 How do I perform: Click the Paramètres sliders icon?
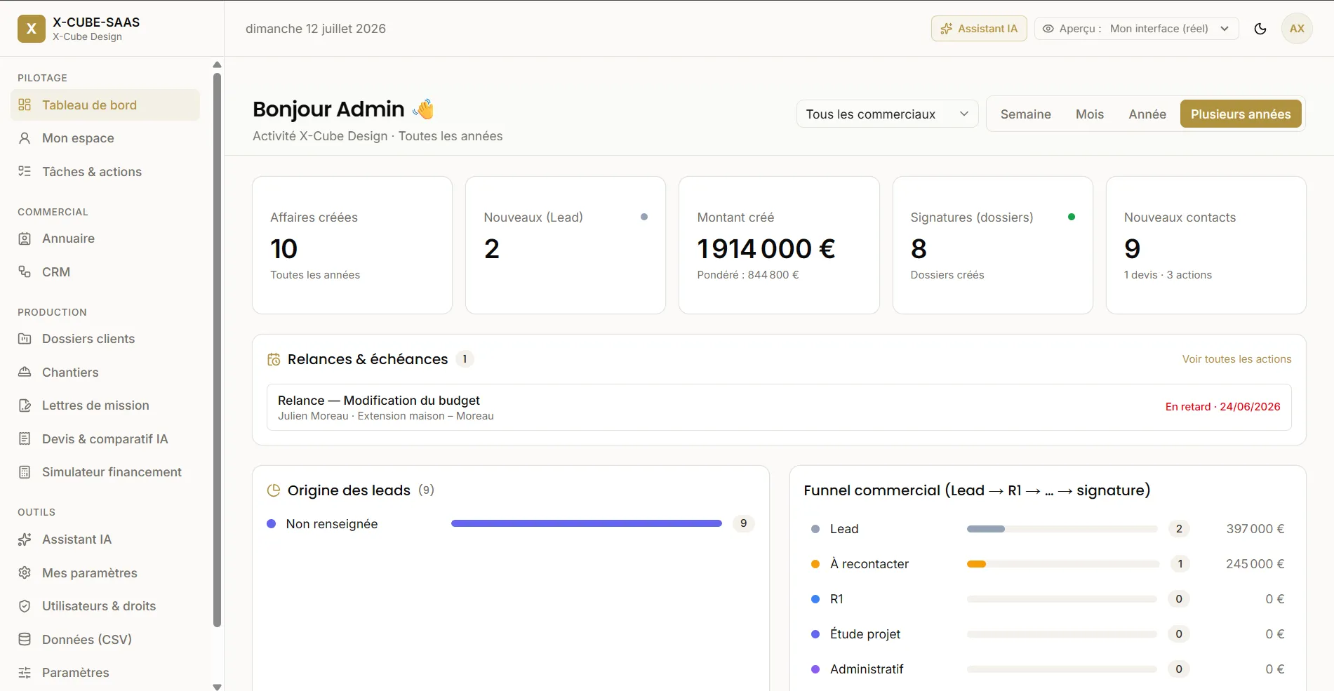[25, 673]
